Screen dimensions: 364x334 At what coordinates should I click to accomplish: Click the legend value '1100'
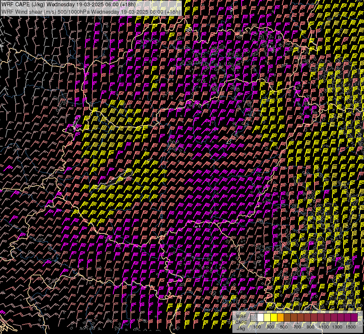click(x=323, y=327)
